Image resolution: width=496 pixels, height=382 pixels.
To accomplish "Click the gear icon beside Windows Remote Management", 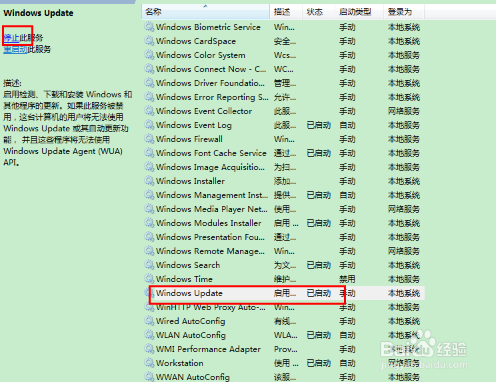I will [x=149, y=251].
